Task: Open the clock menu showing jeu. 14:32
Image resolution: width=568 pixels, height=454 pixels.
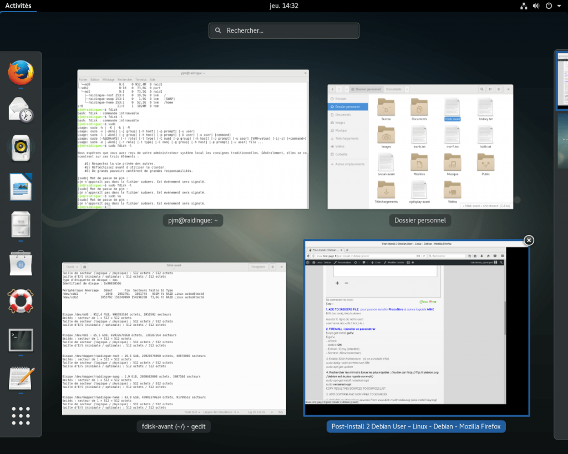Action: pyautogui.click(x=284, y=6)
